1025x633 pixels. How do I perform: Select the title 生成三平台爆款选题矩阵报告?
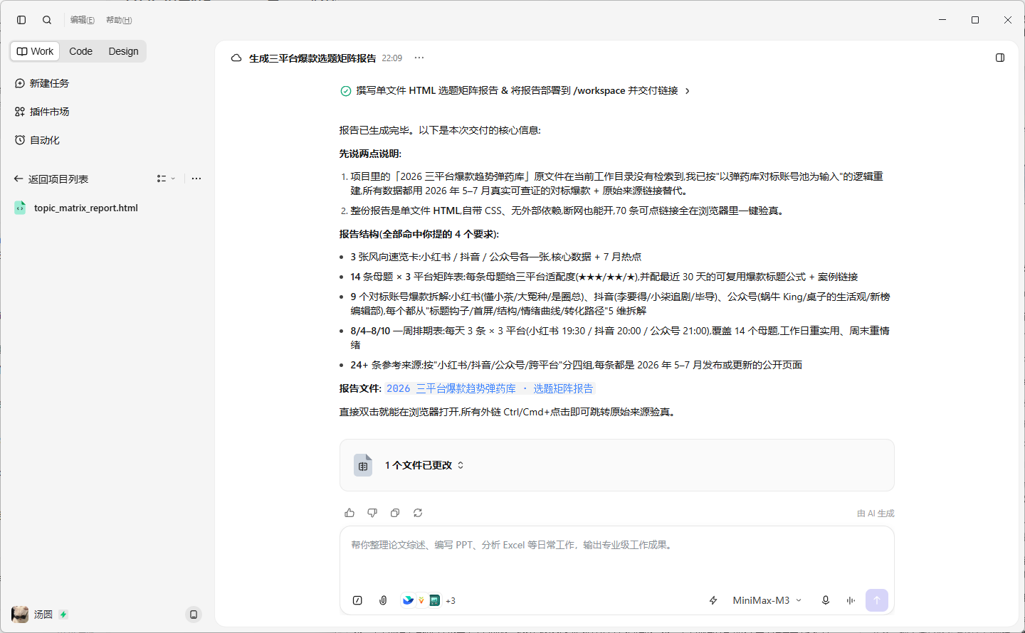click(x=312, y=58)
